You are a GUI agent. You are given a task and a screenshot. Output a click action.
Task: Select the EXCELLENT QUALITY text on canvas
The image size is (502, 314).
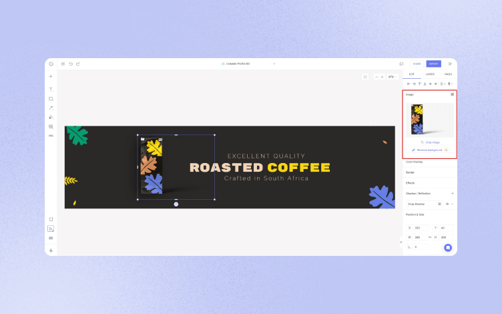266,156
